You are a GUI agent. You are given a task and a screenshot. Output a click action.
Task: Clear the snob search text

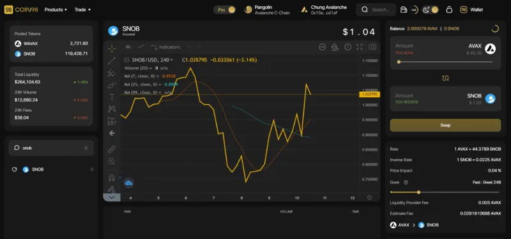click(x=86, y=148)
